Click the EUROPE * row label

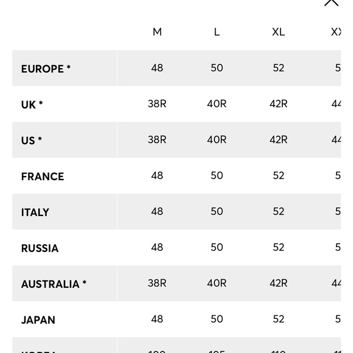[46, 69]
